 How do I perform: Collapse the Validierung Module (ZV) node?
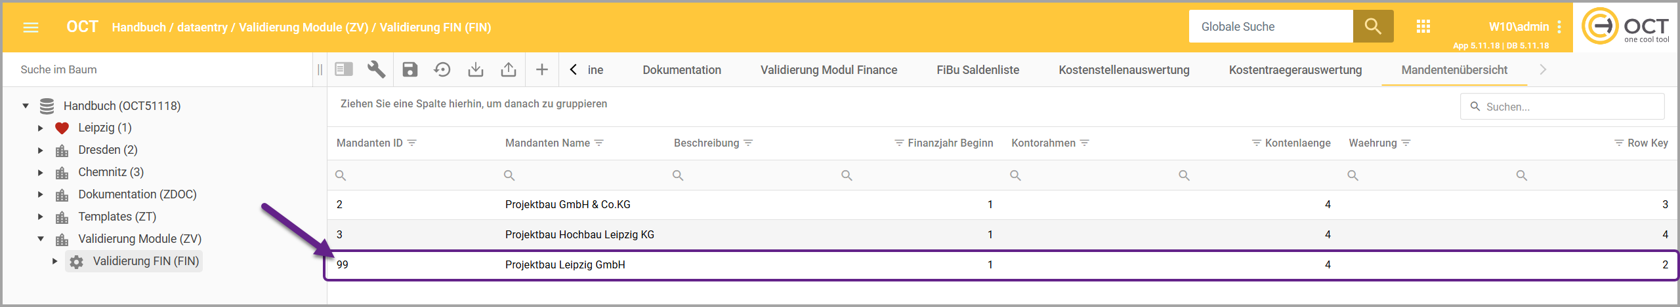coord(40,239)
